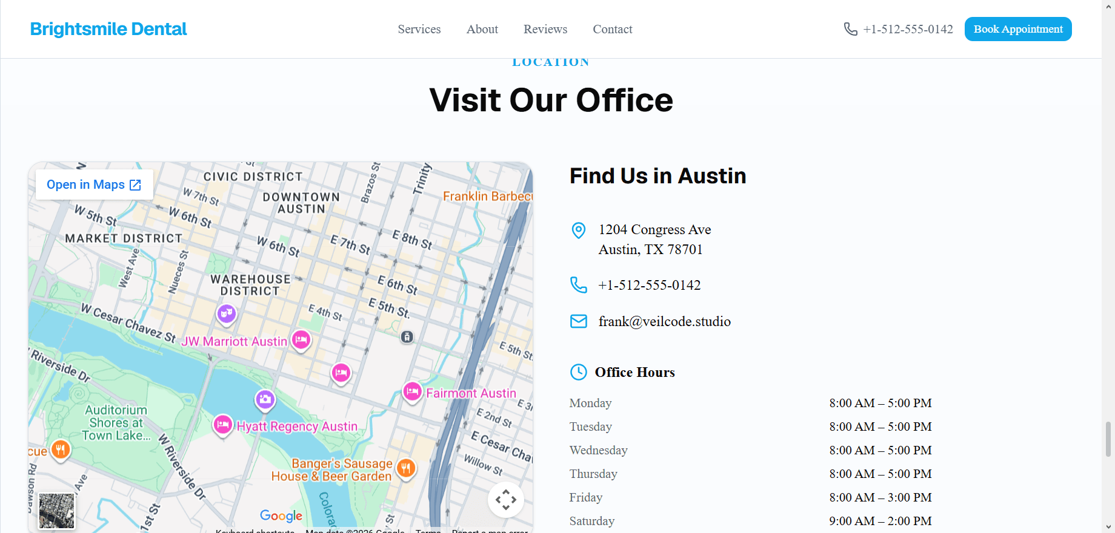
Task: Go to the About page
Action: click(482, 29)
